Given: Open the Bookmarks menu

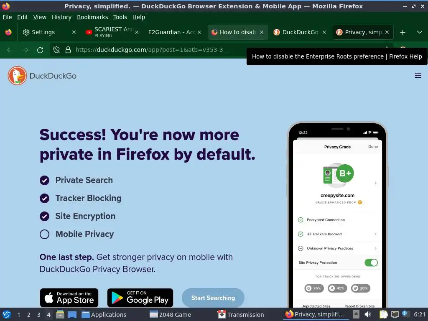Looking at the screenshot, I should (x=92, y=17).
